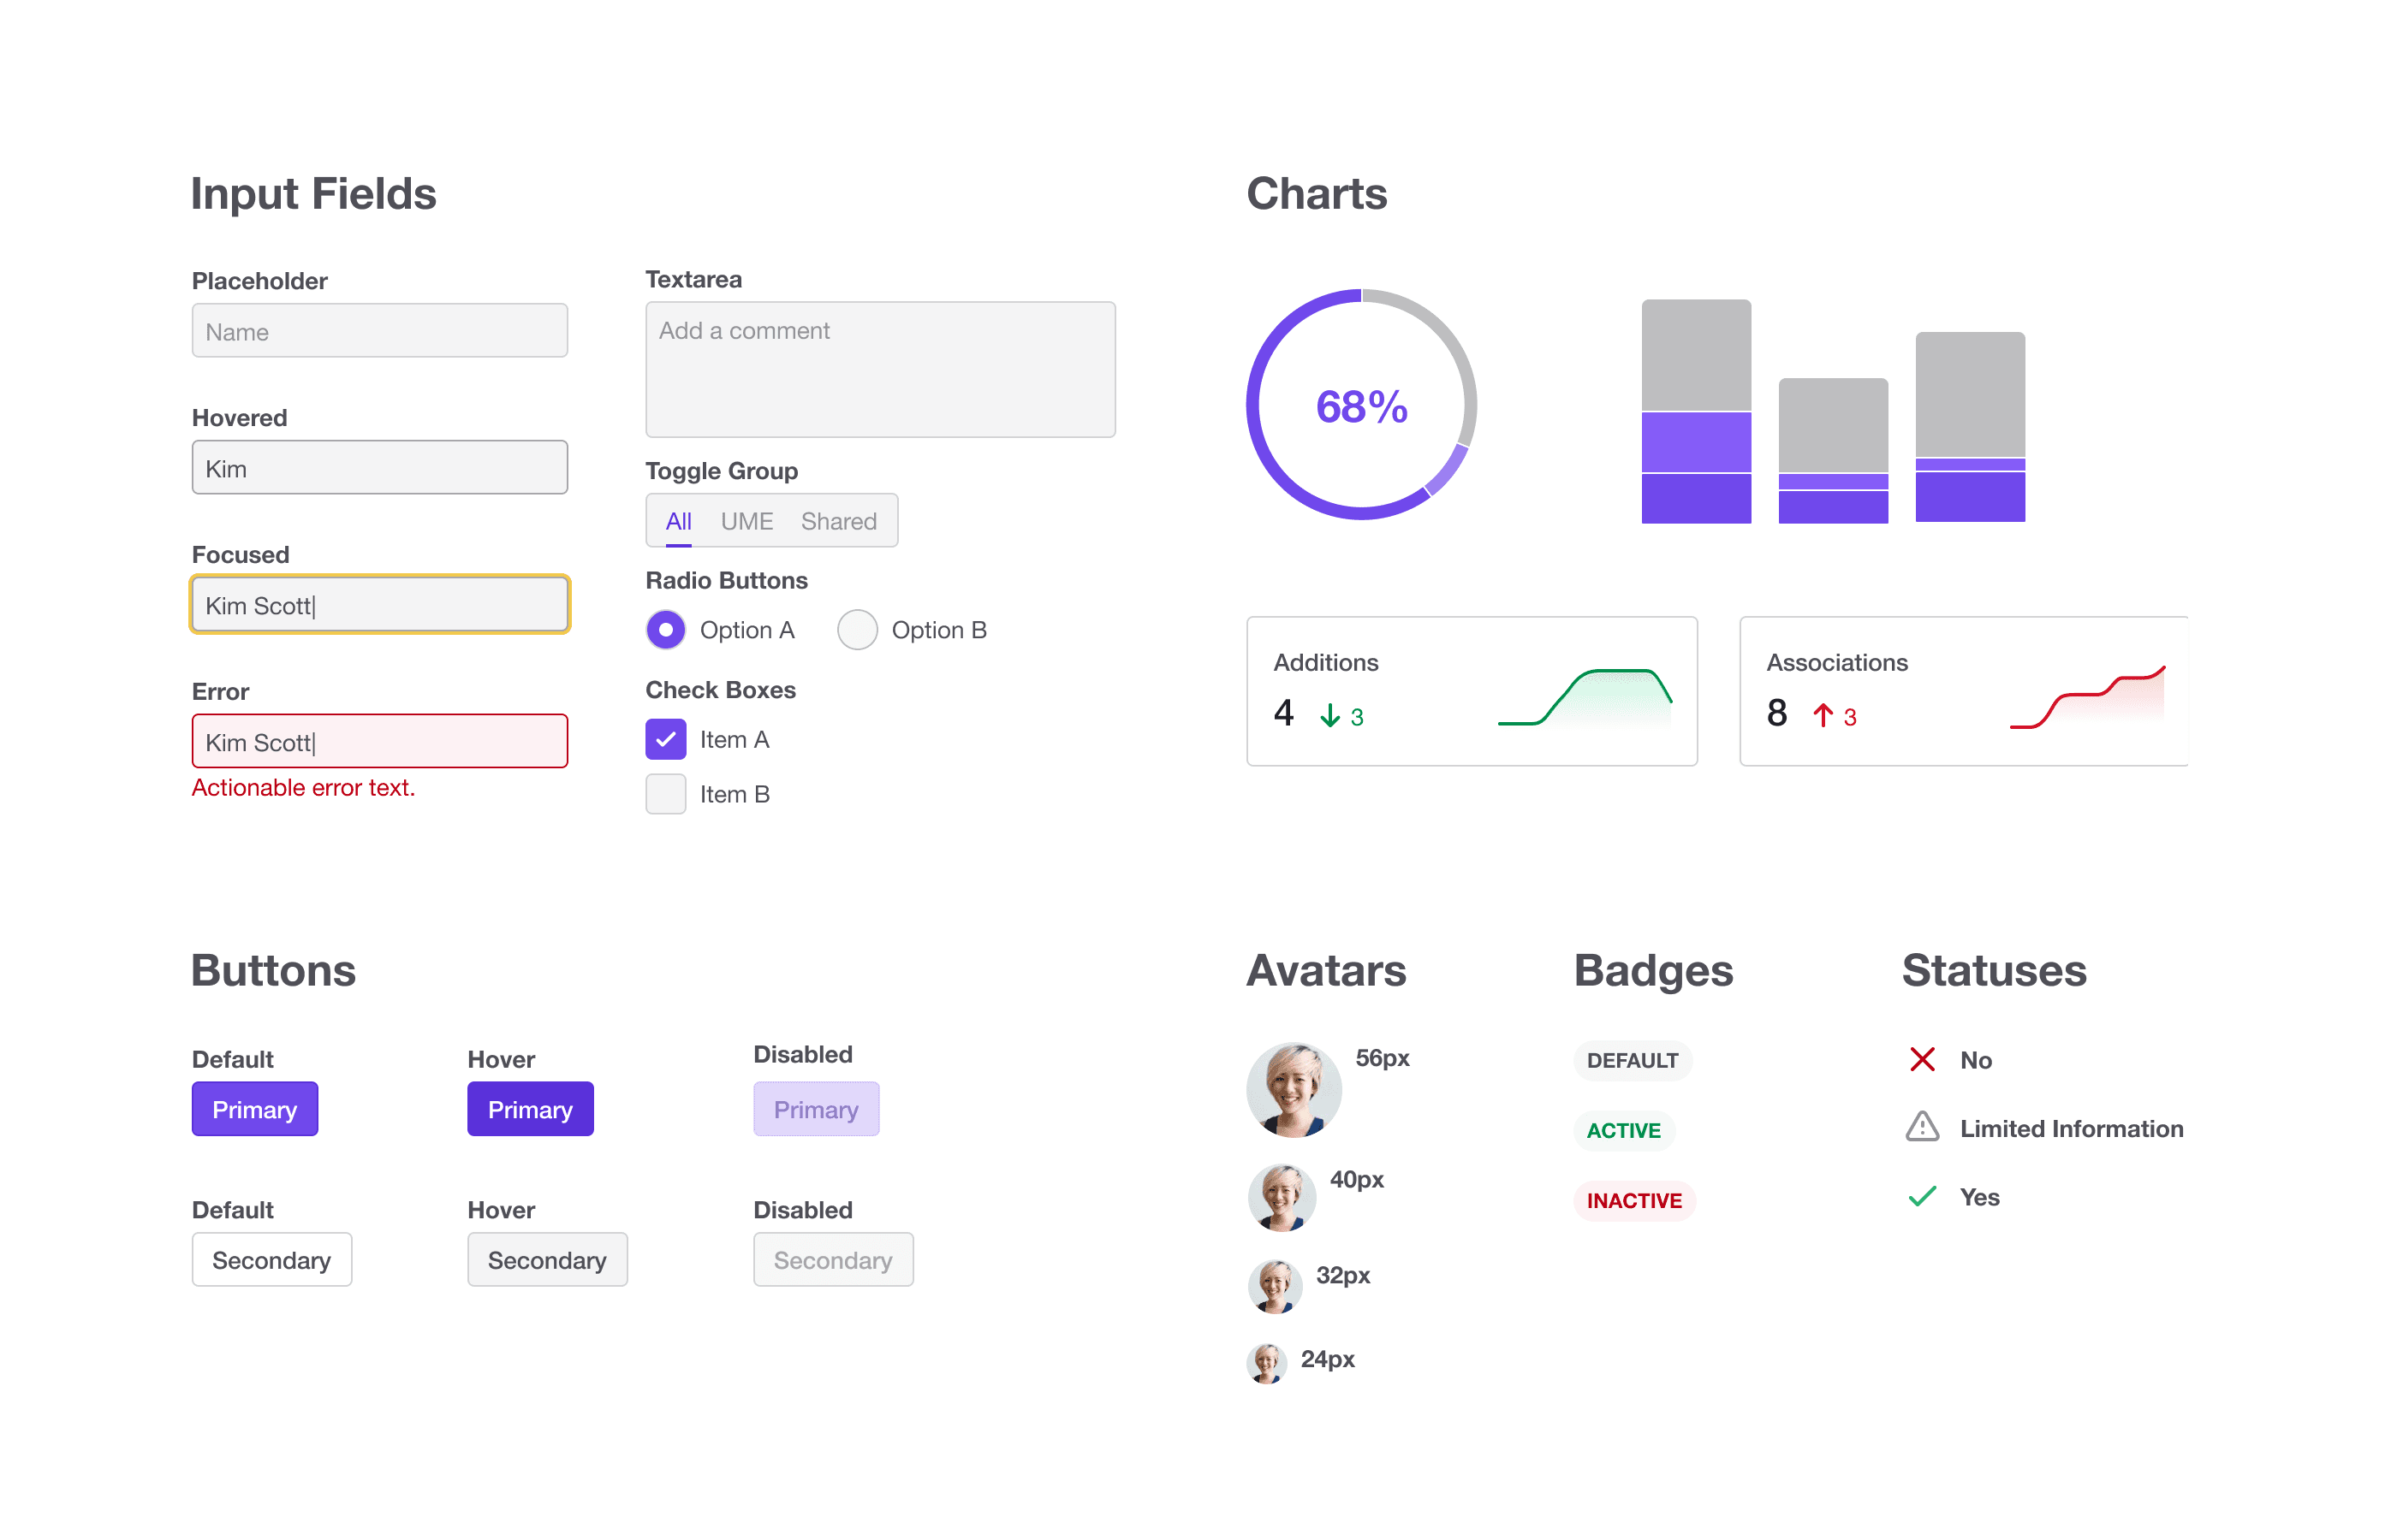Click the Name placeholder input field
This screenshot has width=2397, height=1540.
[379, 330]
